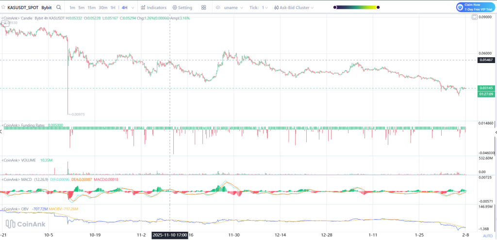Image resolution: width=497 pixels, height=240 pixels.
Task: Click AUTO scale in bottom right corner
Action: (487, 236)
